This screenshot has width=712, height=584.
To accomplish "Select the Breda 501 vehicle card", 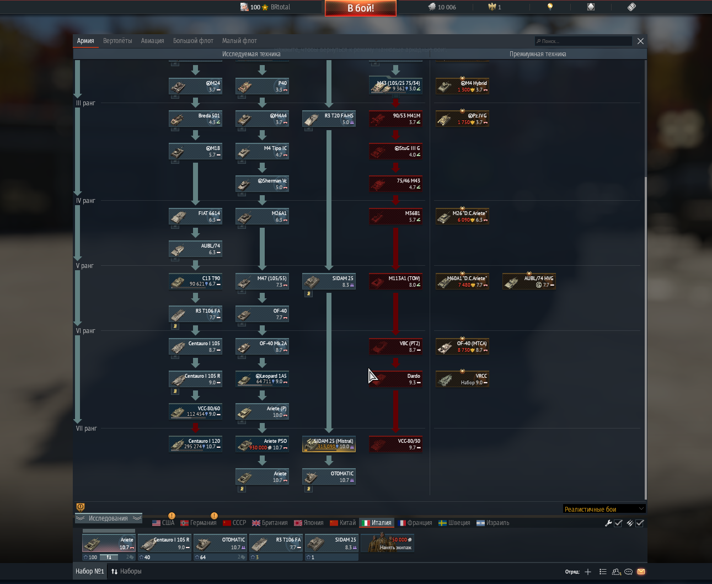I will 195,119.
